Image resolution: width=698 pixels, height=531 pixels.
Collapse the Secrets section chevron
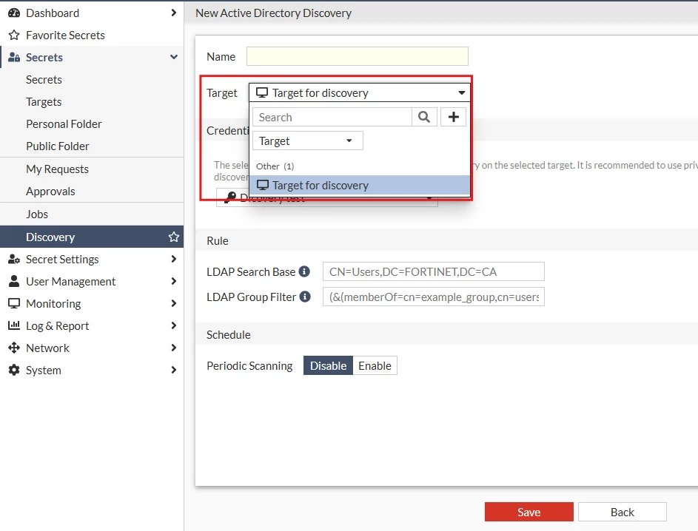click(174, 57)
